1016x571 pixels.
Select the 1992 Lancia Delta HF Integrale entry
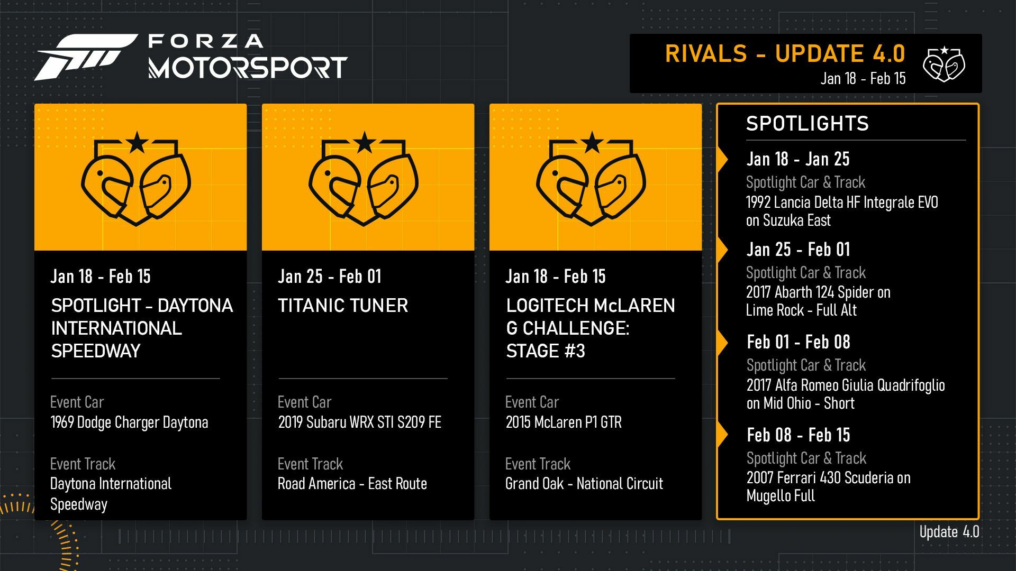coord(841,211)
